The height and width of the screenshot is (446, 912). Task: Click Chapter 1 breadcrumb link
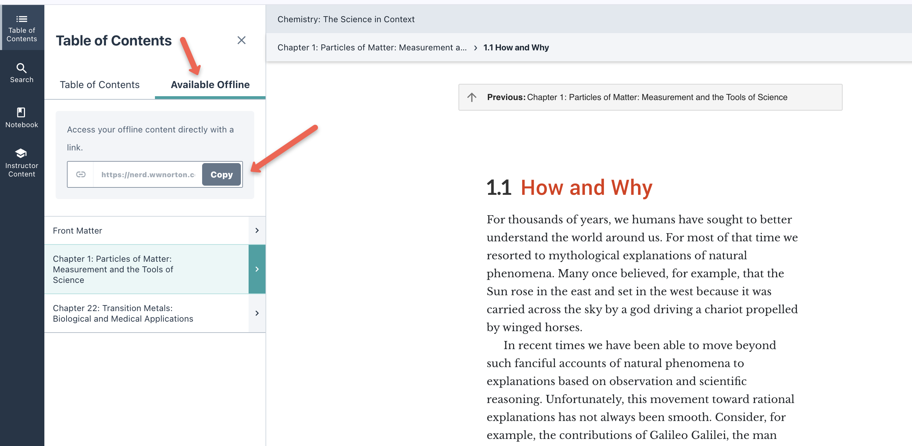tap(372, 48)
